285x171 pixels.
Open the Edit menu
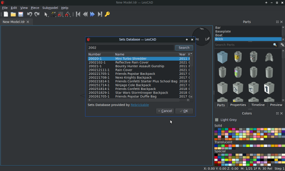pos(14,8)
